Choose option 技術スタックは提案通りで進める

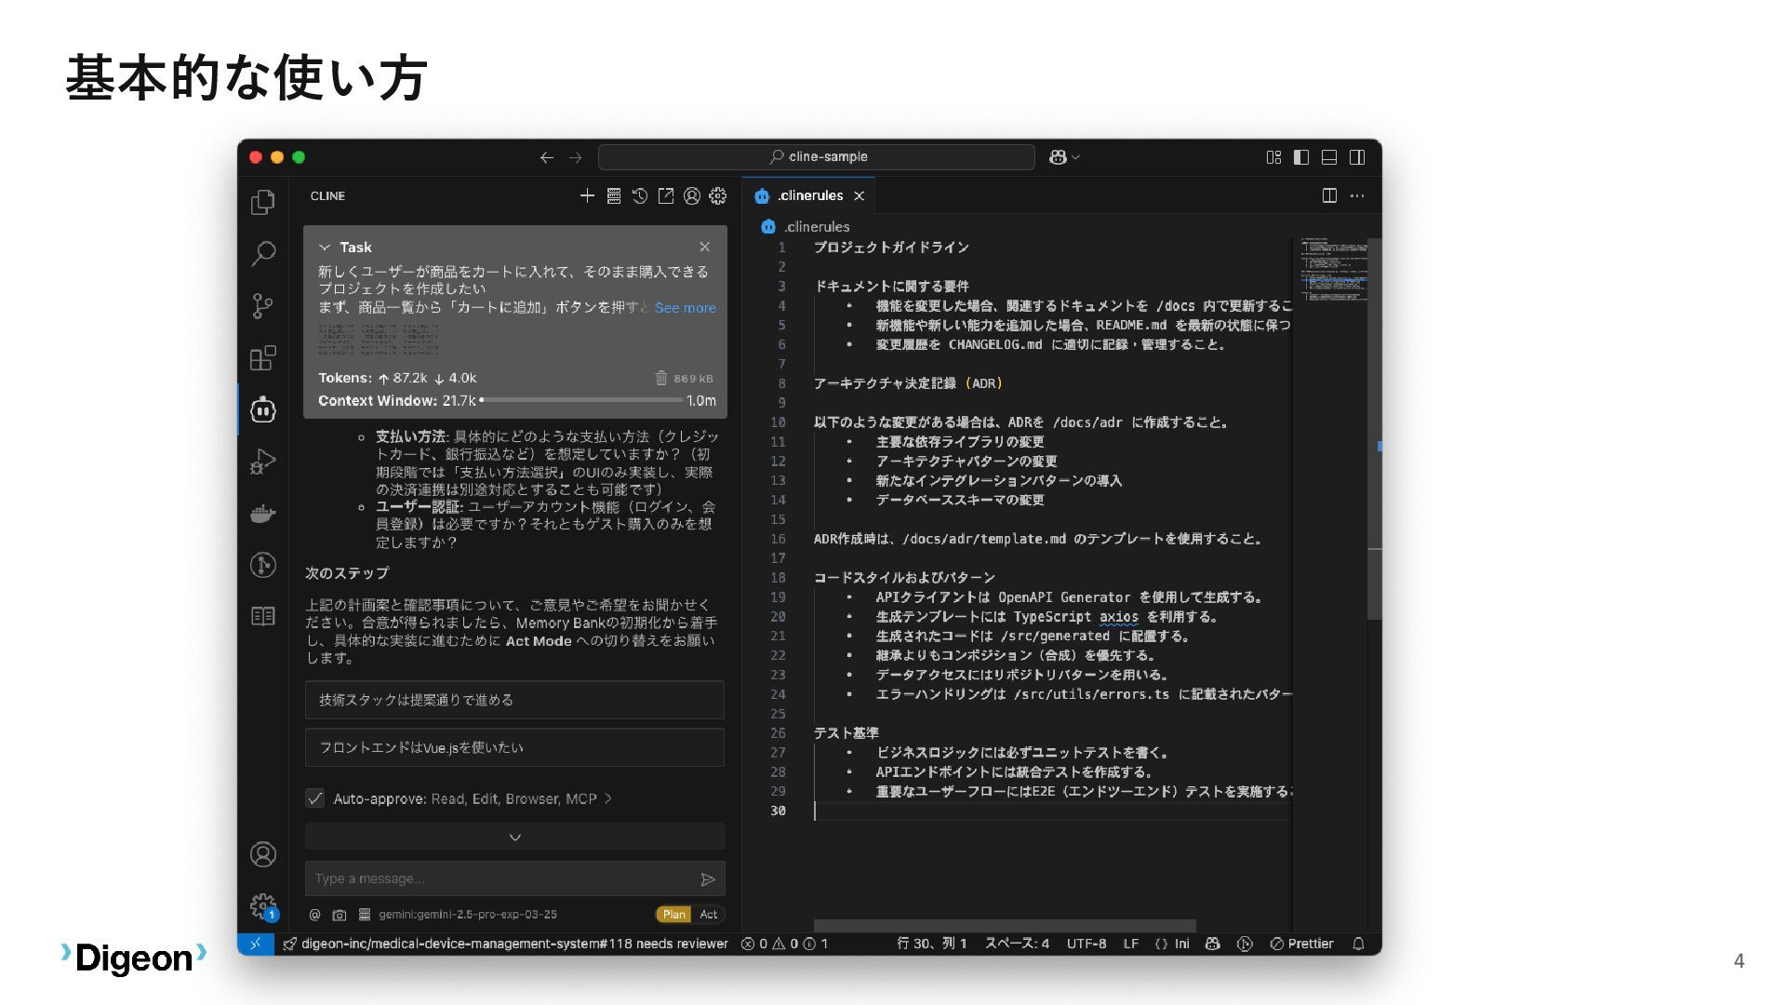click(514, 700)
